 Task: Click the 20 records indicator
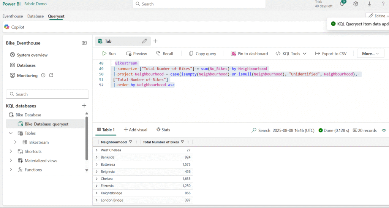(365, 130)
